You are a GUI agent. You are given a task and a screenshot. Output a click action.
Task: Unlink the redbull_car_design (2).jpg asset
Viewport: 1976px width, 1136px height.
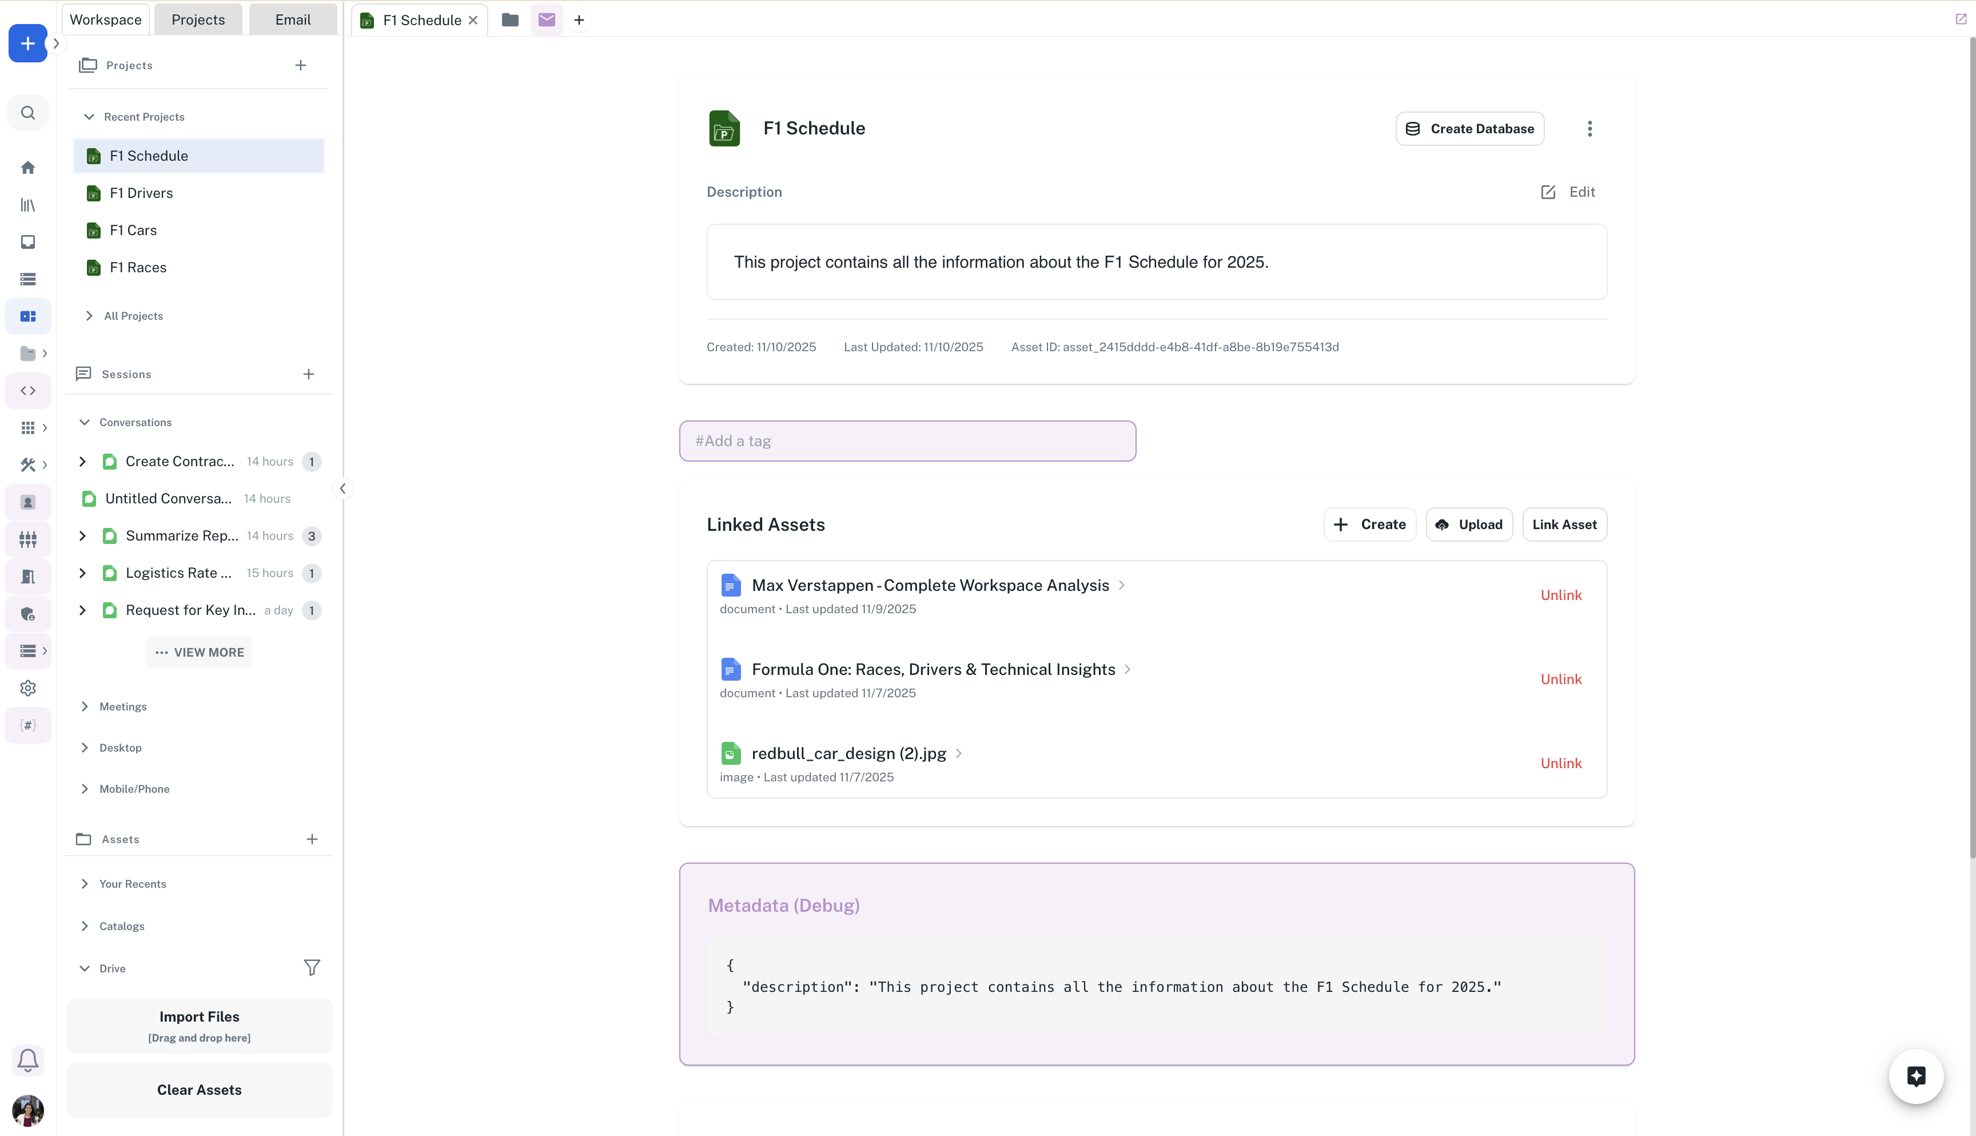point(1560,763)
